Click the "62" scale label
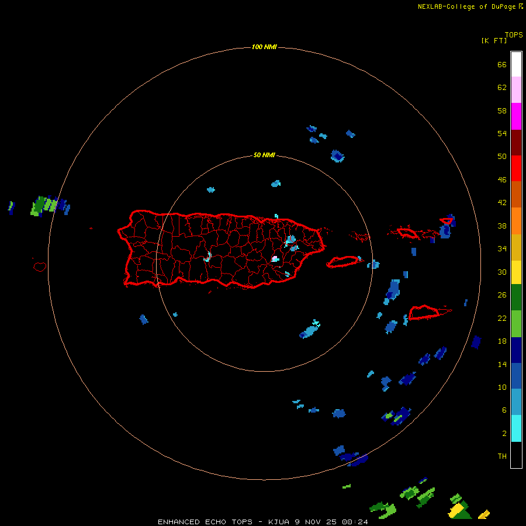The height and width of the screenshot is (526, 526). pos(502,87)
